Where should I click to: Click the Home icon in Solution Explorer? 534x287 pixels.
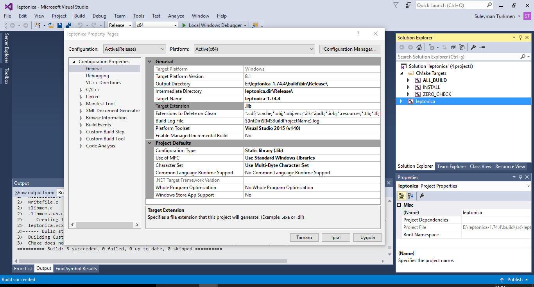419,47
